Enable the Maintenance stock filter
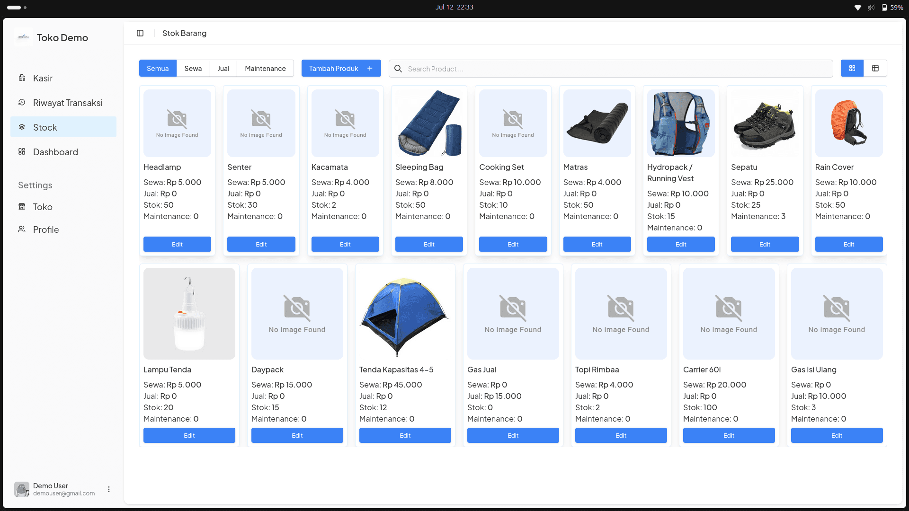Viewport: 909px width, 511px height. point(265,68)
